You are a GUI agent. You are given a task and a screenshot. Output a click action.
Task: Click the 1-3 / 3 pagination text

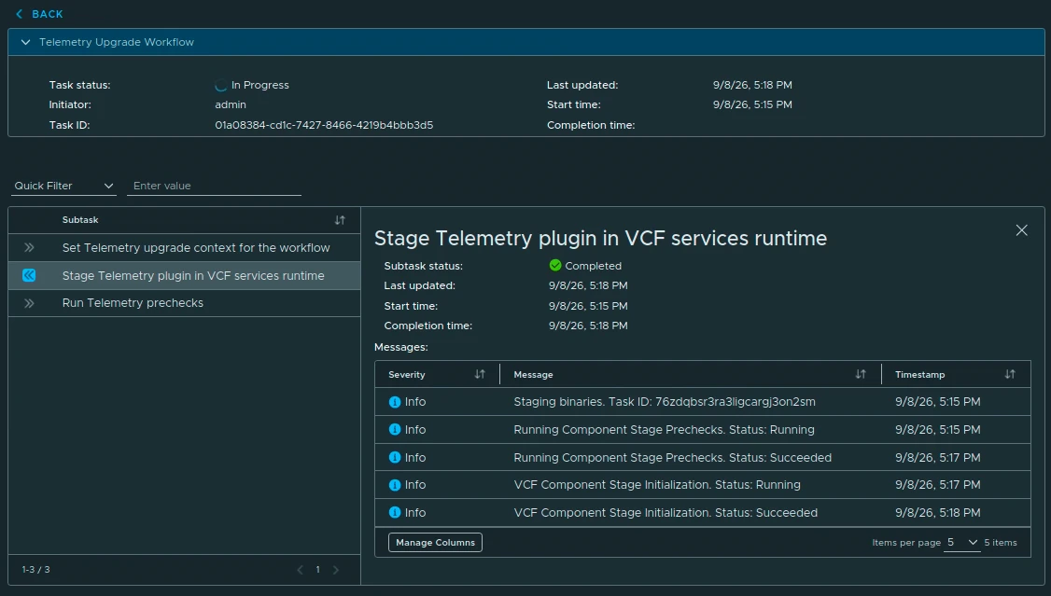point(35,570)
